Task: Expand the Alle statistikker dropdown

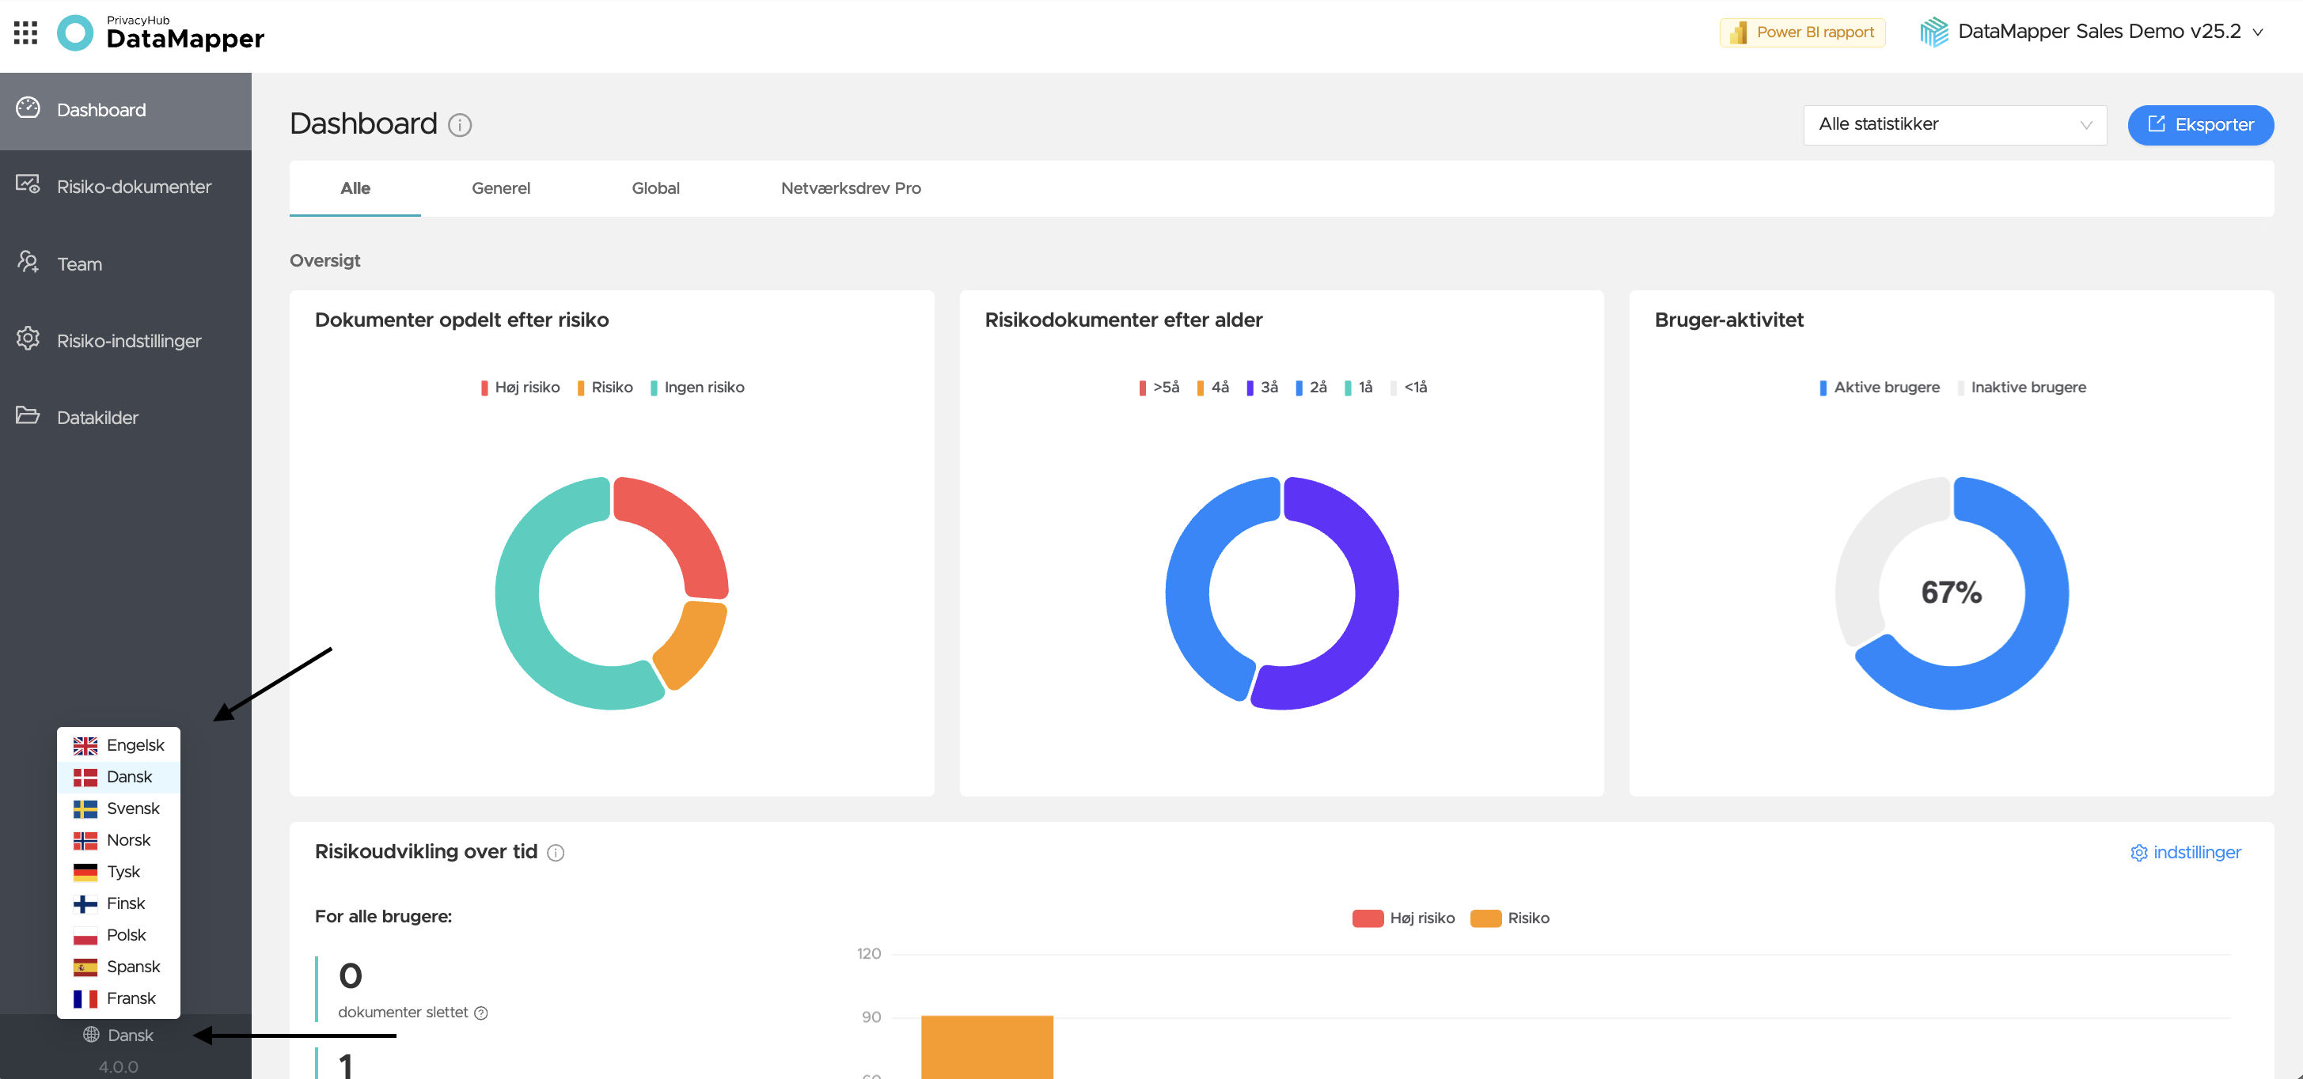Action: tap(1954, 124)
